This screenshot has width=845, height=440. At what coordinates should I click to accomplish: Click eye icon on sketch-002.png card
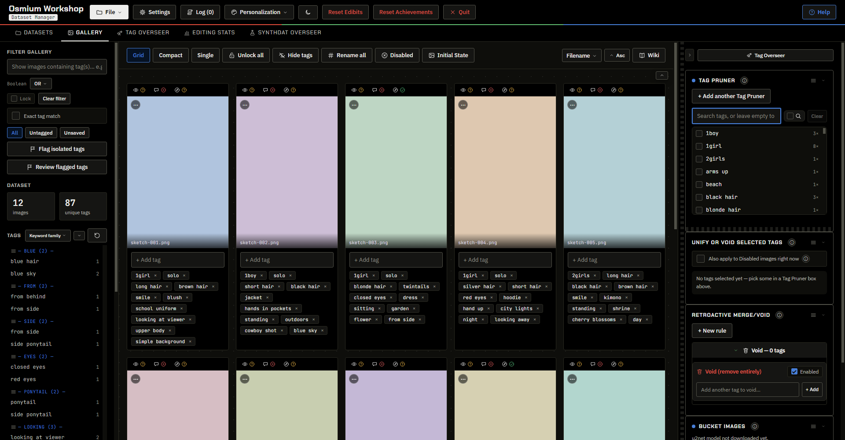(245, 90)
